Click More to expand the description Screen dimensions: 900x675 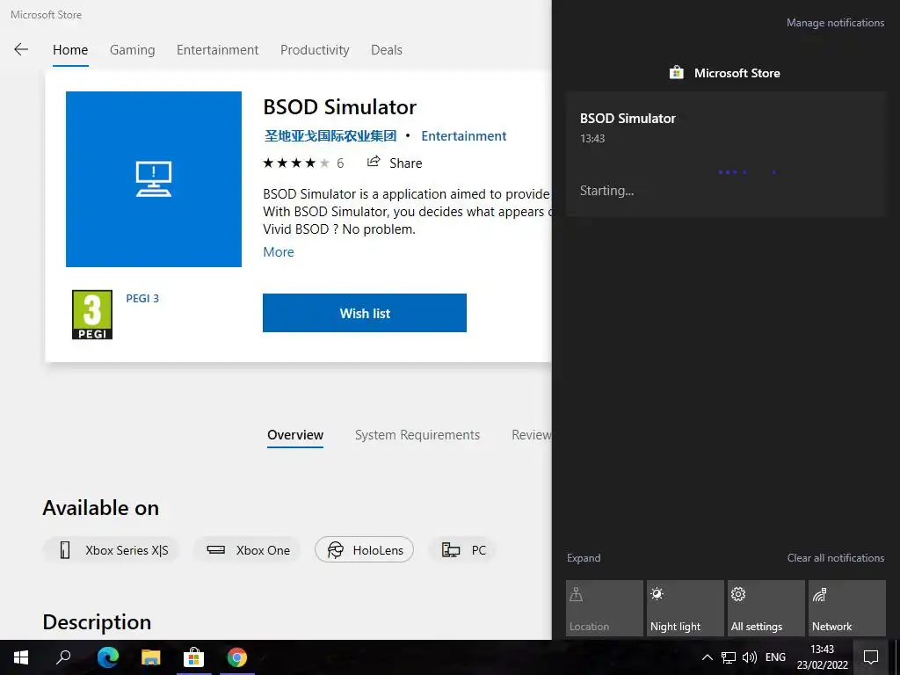click(x=279, y=252)
